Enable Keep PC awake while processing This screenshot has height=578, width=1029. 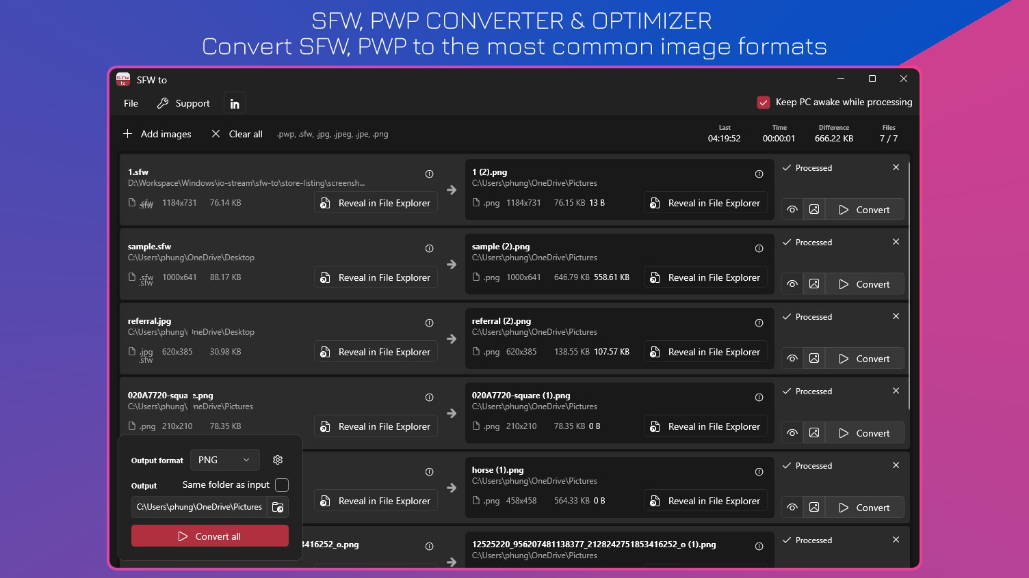click(x=764, y=102)
